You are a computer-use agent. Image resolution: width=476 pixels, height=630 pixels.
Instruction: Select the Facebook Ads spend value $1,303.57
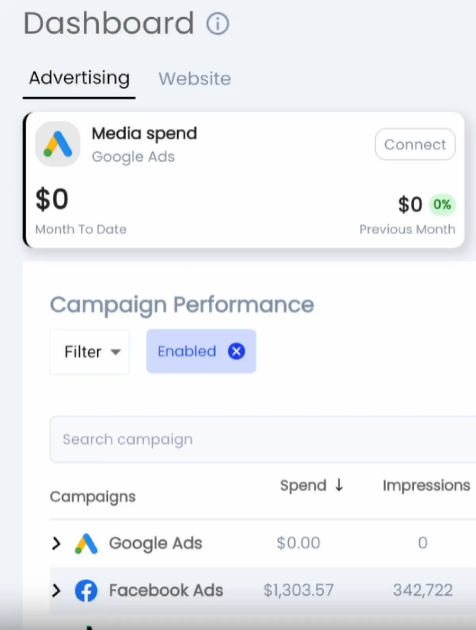299,590
